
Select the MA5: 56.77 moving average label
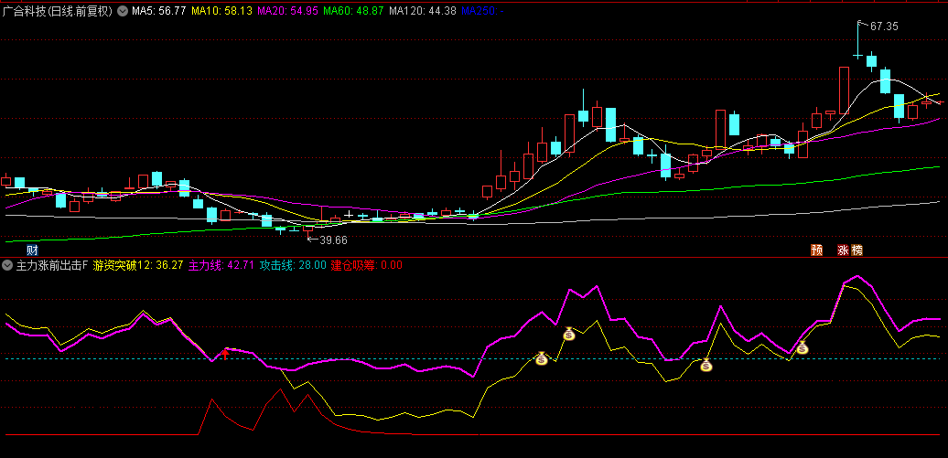[159, 11]
